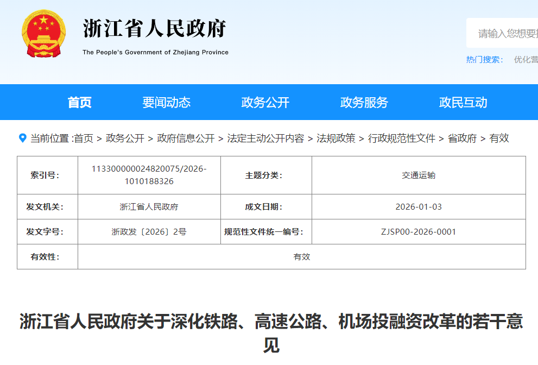Click the 有效 breadcrumb link
Image resolution: width=538 pixels, height=365 pixels.
pos(499,139)
